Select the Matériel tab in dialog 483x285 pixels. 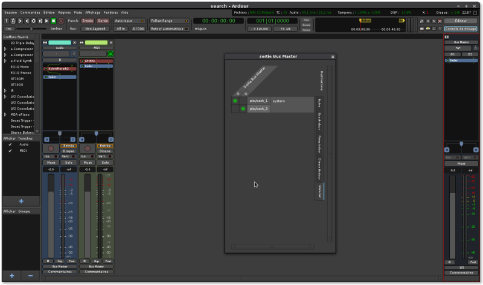[319, 192]
